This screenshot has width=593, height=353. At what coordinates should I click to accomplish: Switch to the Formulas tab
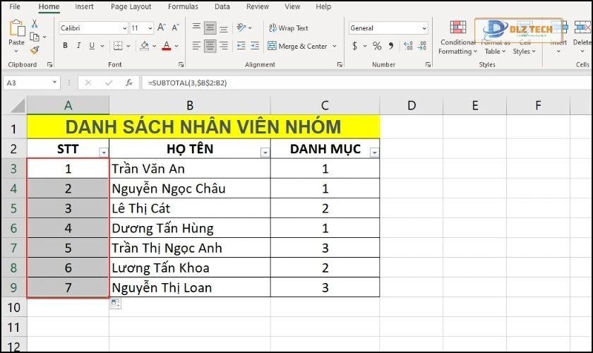point(183,6)
